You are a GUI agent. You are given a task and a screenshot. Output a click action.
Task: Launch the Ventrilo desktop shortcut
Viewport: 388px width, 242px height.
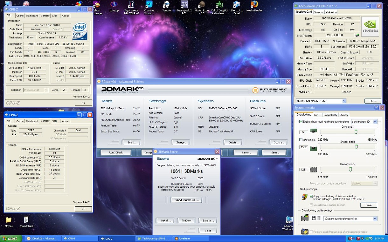tap(166, 7)
